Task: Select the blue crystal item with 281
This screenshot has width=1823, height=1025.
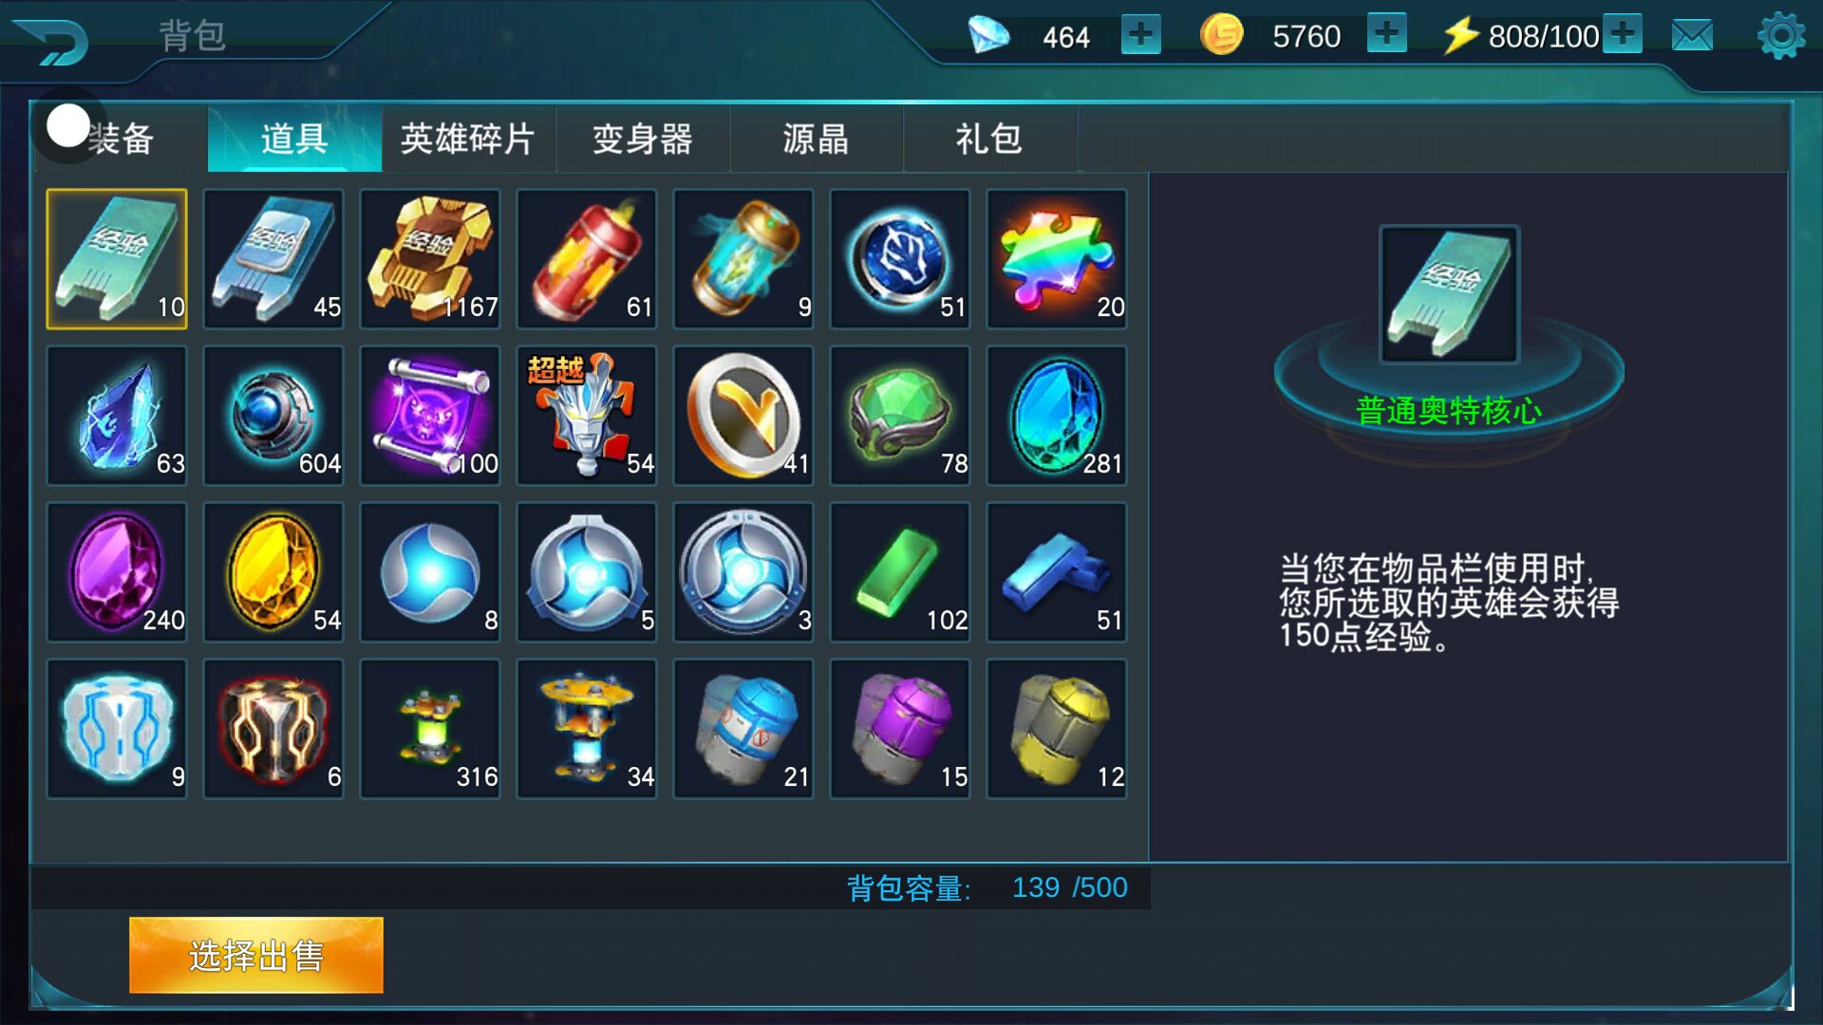Action: [x=1057, y=416]
